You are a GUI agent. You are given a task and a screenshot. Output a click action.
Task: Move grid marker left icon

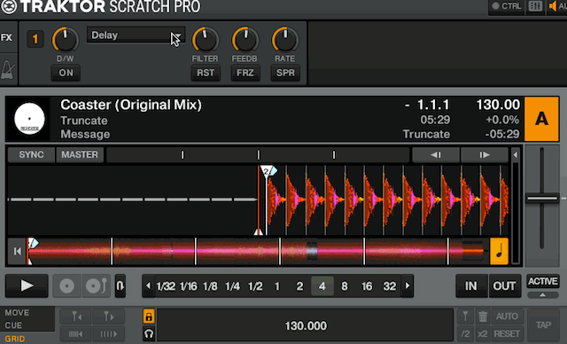point(76,317)
